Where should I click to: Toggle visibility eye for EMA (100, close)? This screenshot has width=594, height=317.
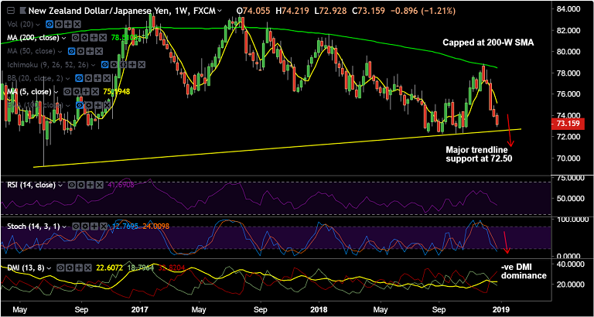(x=80, y=105)
